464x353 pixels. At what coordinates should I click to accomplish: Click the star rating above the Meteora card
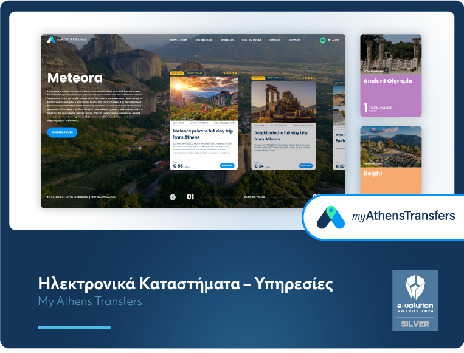tap(229, 72)
